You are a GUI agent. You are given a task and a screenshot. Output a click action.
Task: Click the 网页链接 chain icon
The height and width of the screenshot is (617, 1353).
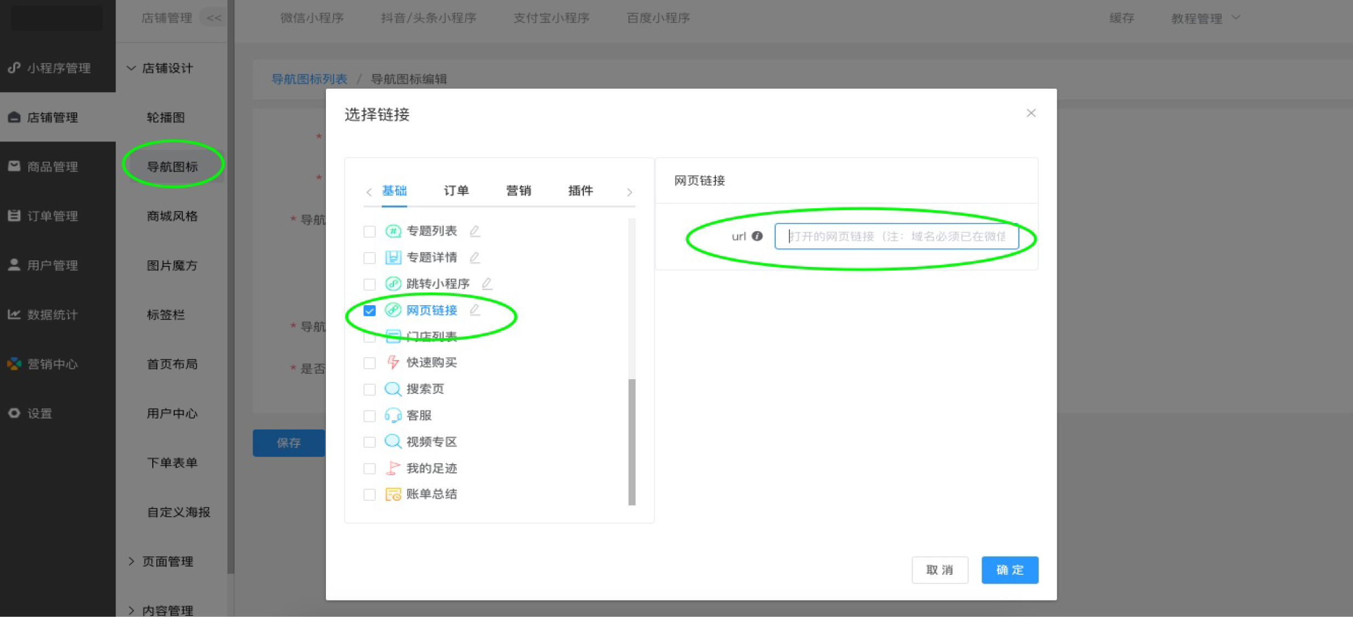tap(393, 310)
